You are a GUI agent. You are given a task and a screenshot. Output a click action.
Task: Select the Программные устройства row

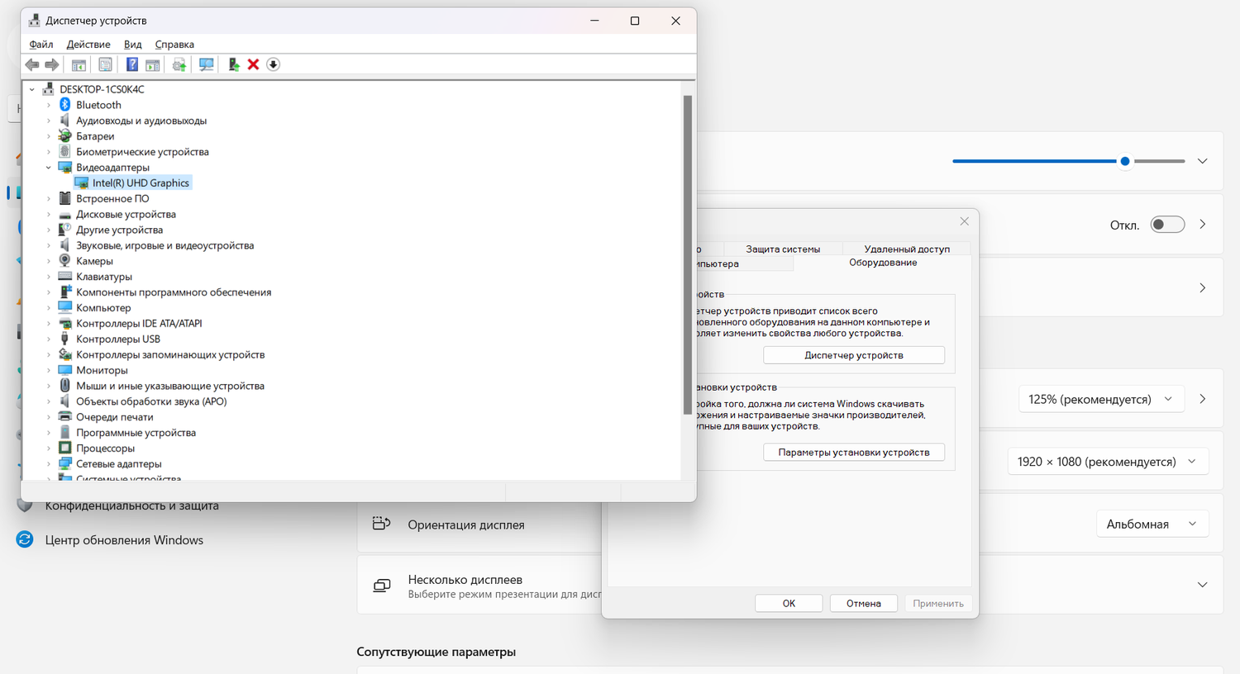pyautogui.click(x=136, y=433)
